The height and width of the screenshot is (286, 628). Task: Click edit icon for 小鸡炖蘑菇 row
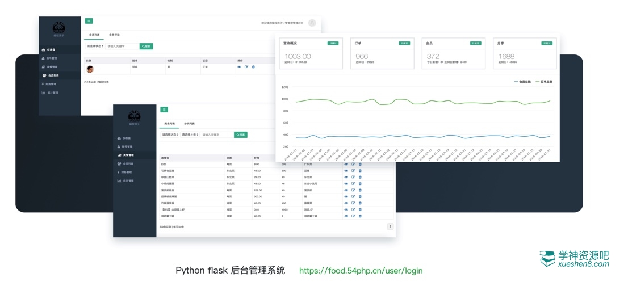[353, 184]
